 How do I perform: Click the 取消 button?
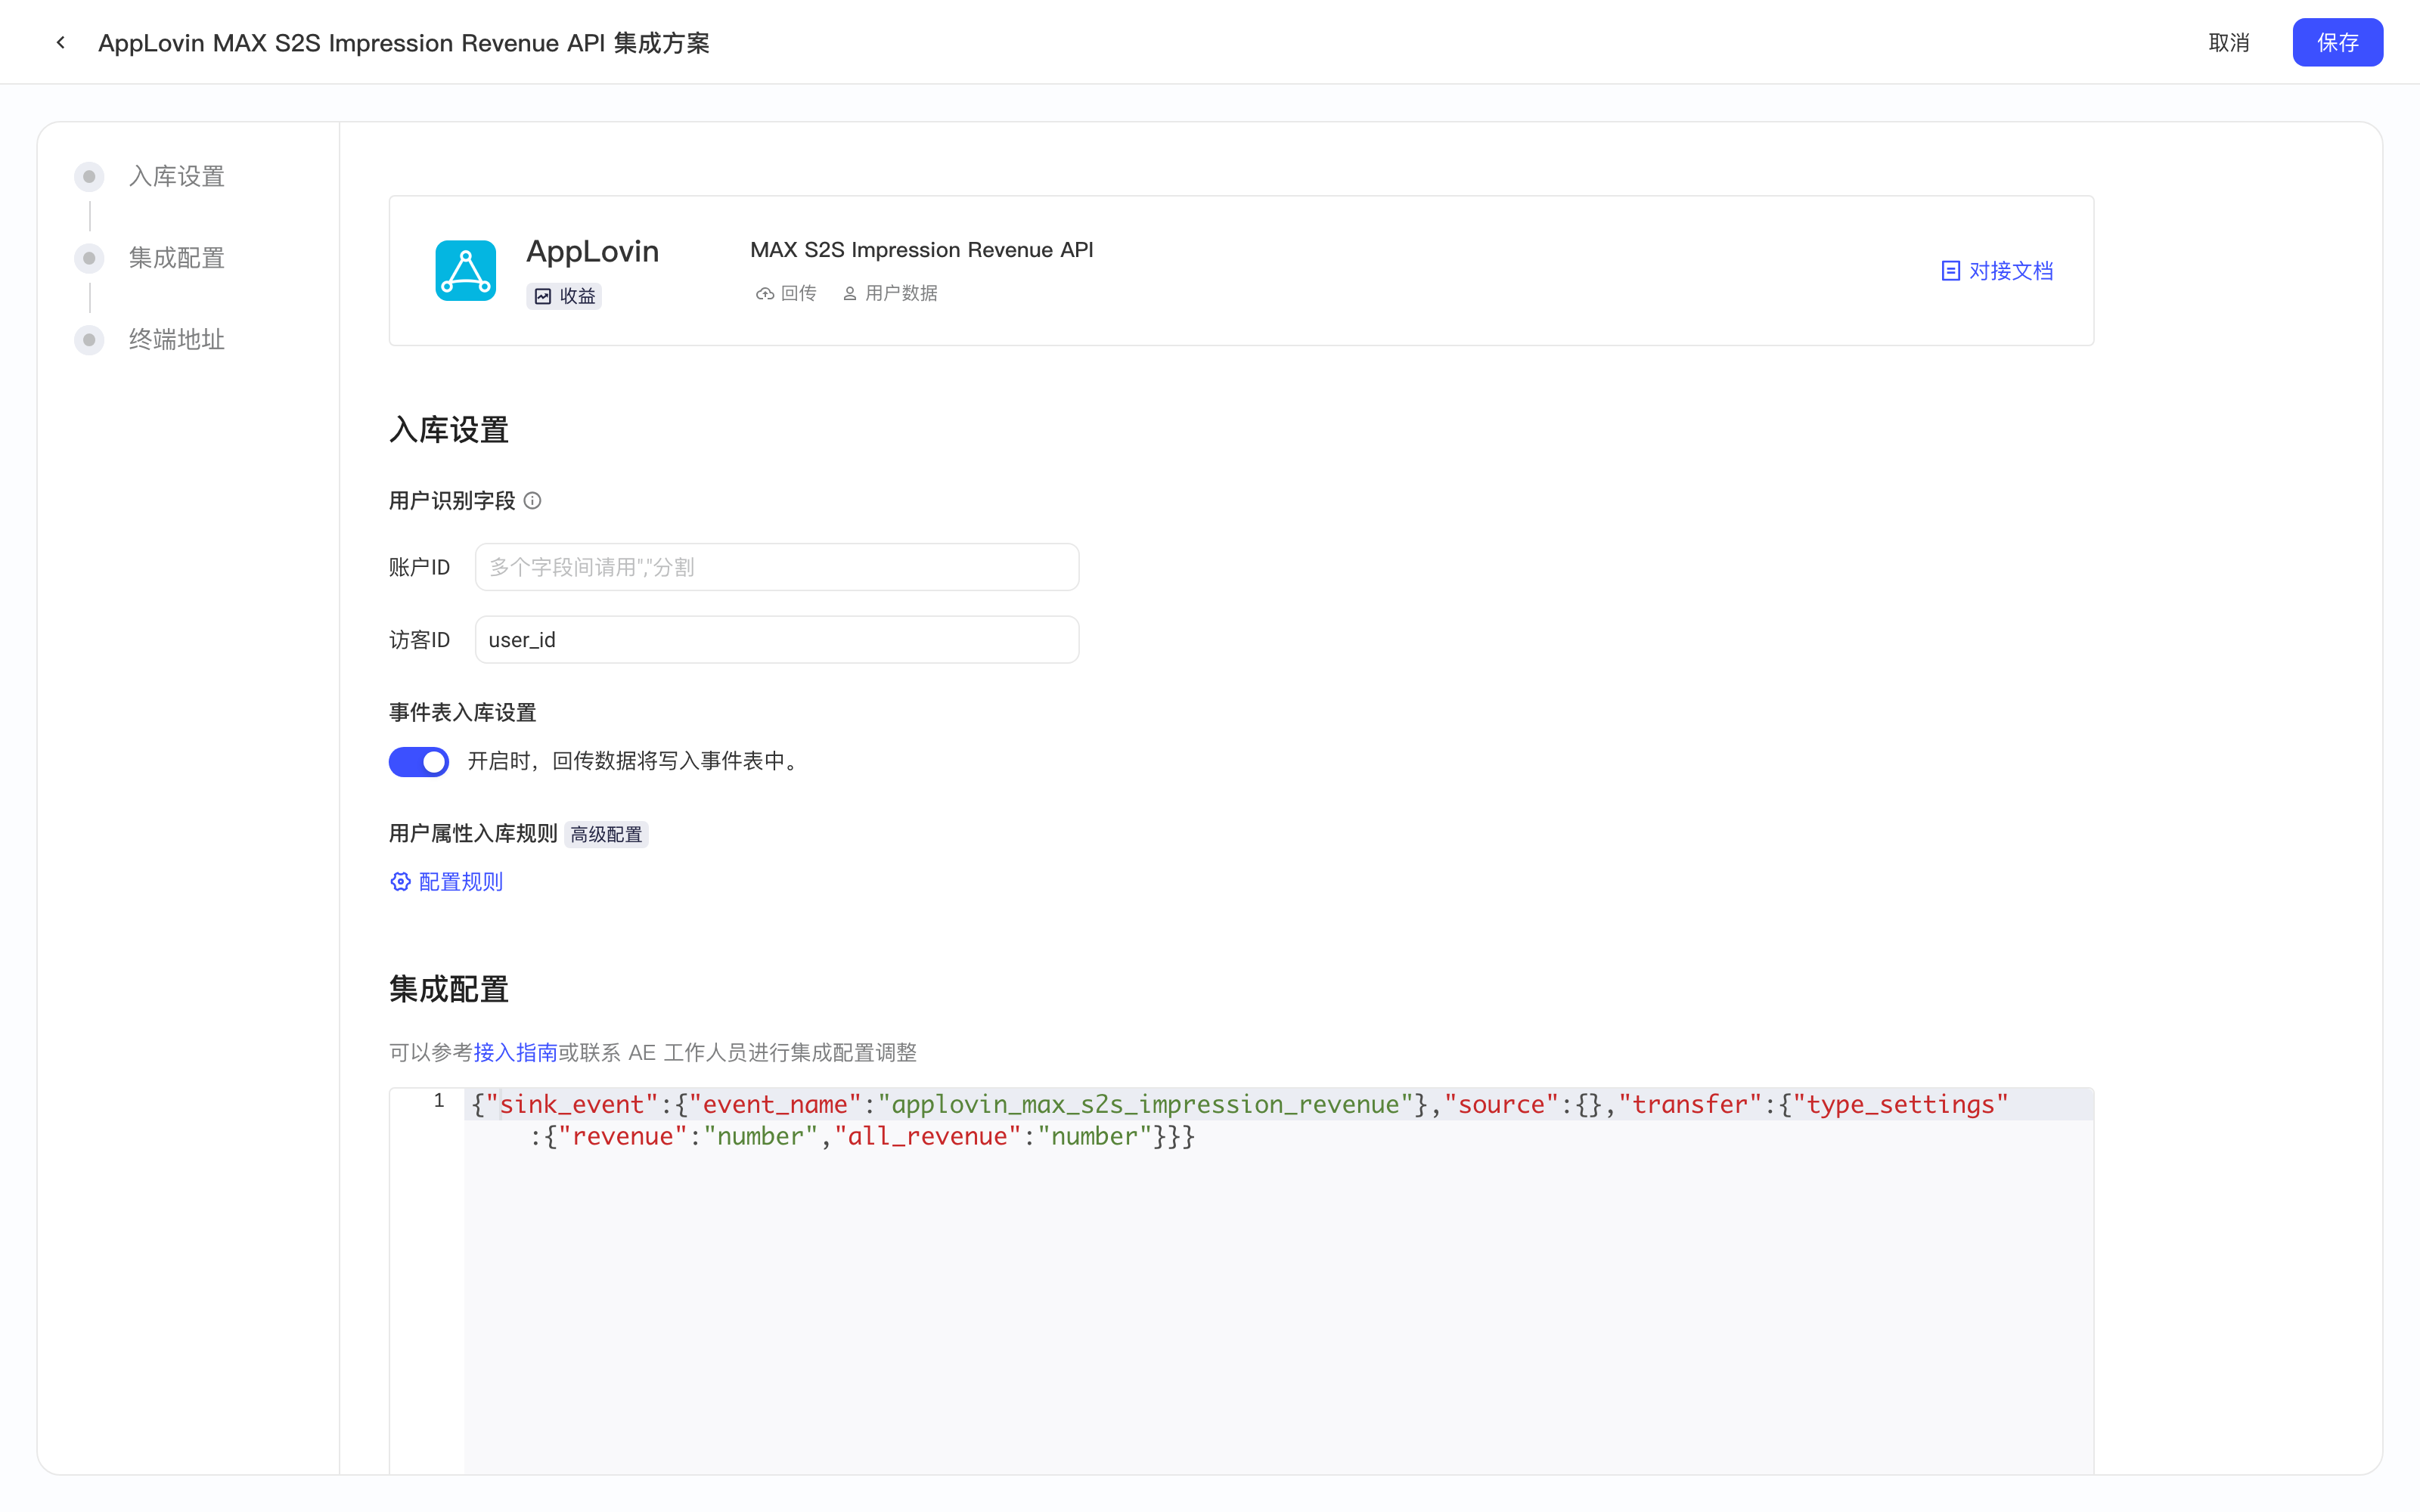(x=2229, y=42)
